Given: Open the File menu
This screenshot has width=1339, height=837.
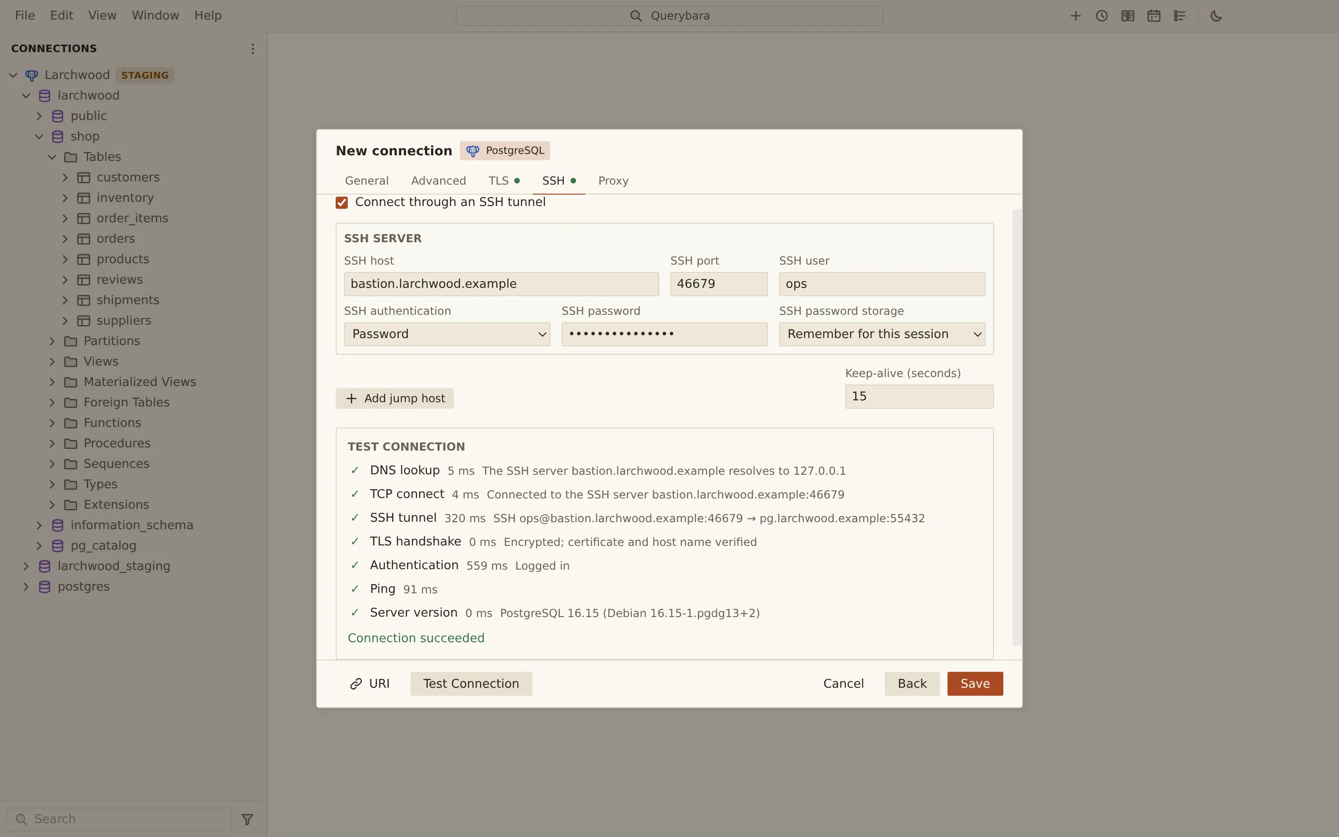Looking at the screenshot, I should 25,15.
